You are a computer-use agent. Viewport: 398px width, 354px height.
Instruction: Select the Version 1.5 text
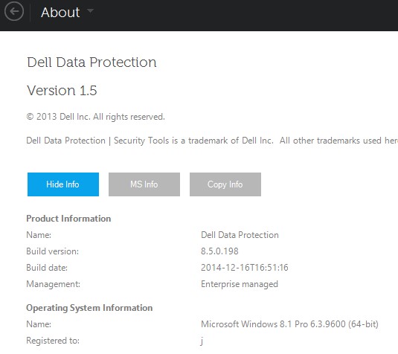point(62,90)
